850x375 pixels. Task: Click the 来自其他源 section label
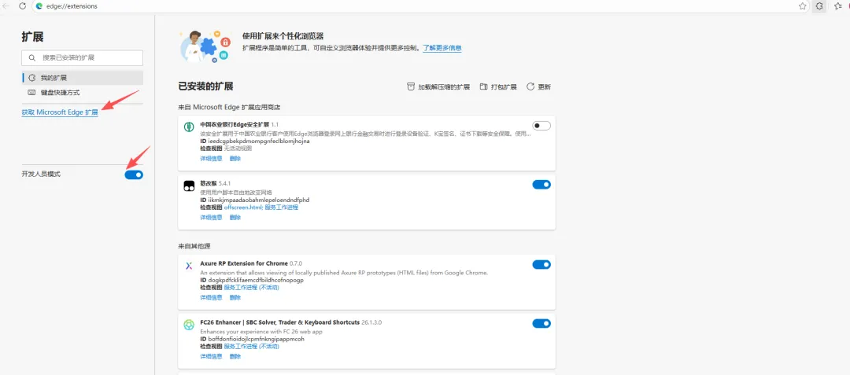pyautogui.click(x=194, y=246)
